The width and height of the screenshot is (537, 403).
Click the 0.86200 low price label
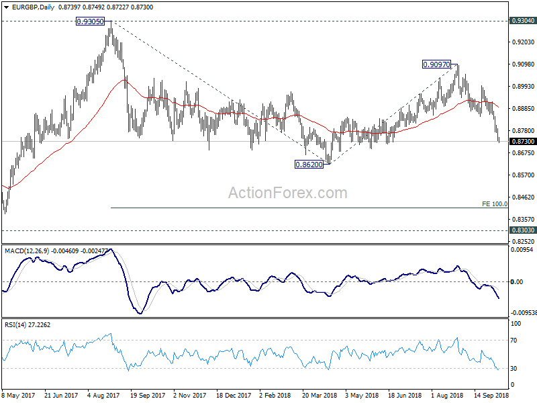tap(309, 165)
